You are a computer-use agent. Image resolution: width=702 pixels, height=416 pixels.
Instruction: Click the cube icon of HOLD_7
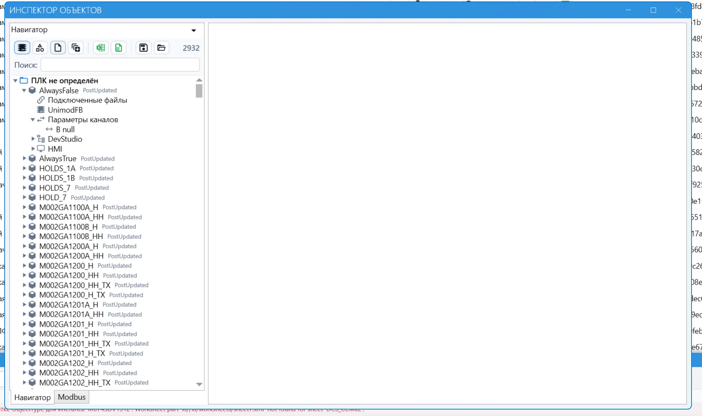click(32, 197)
